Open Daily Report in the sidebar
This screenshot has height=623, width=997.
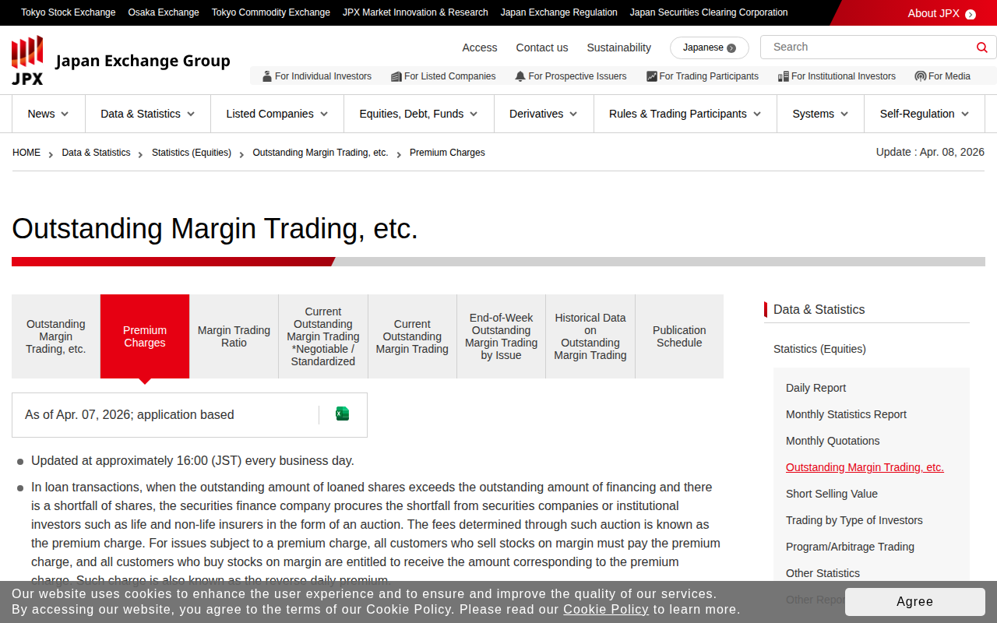click(816, 388)
